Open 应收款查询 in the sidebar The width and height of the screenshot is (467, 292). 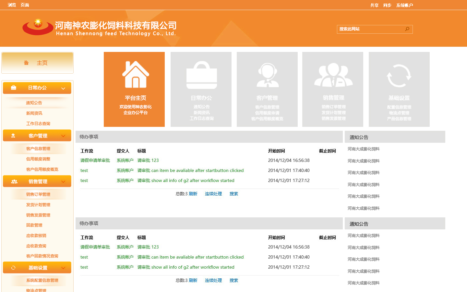click(36, 246)
